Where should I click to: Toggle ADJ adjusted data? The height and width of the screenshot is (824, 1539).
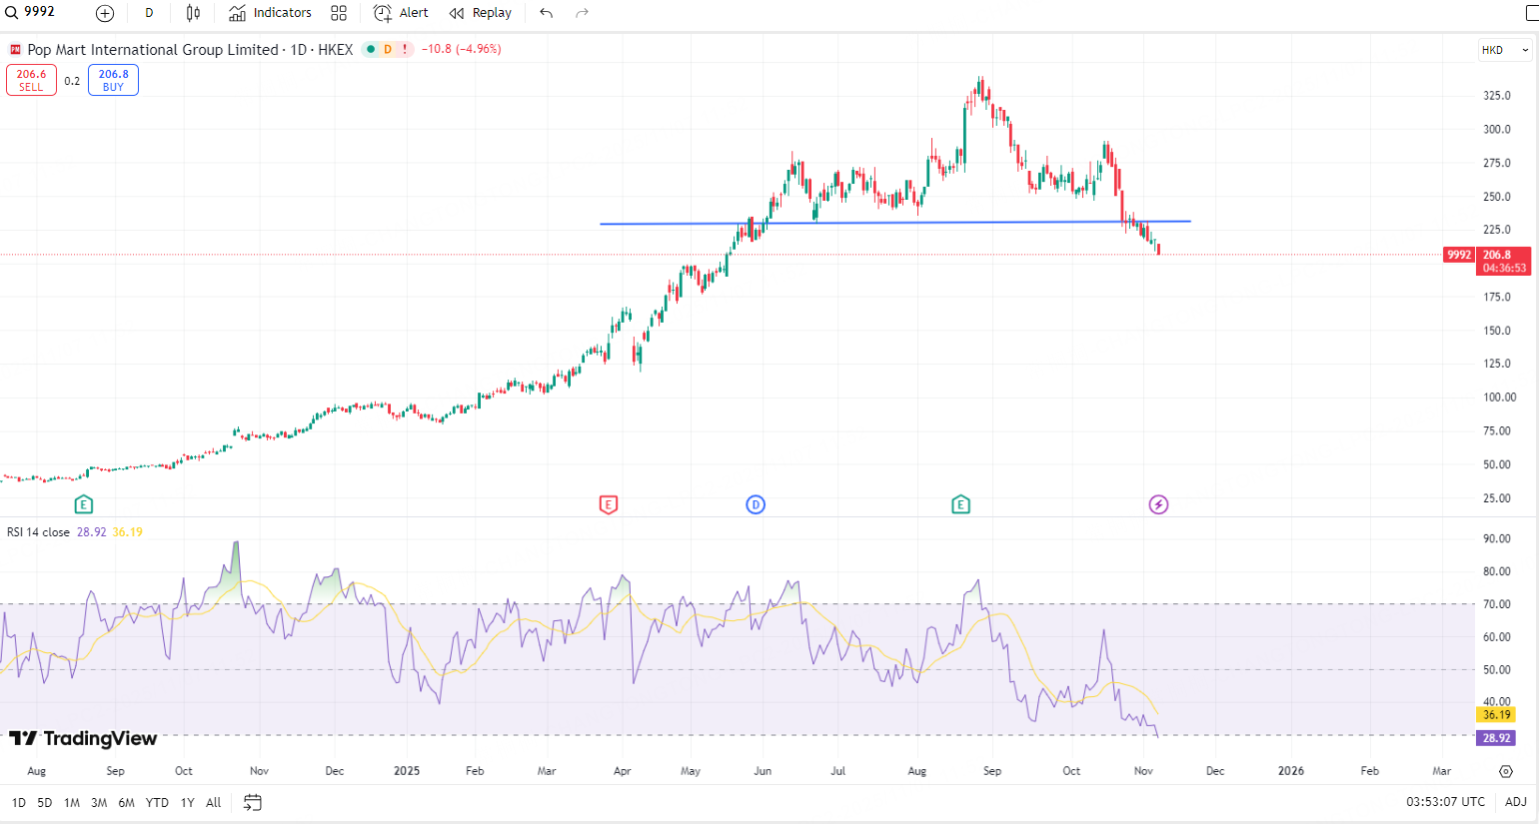(1516, 802)
